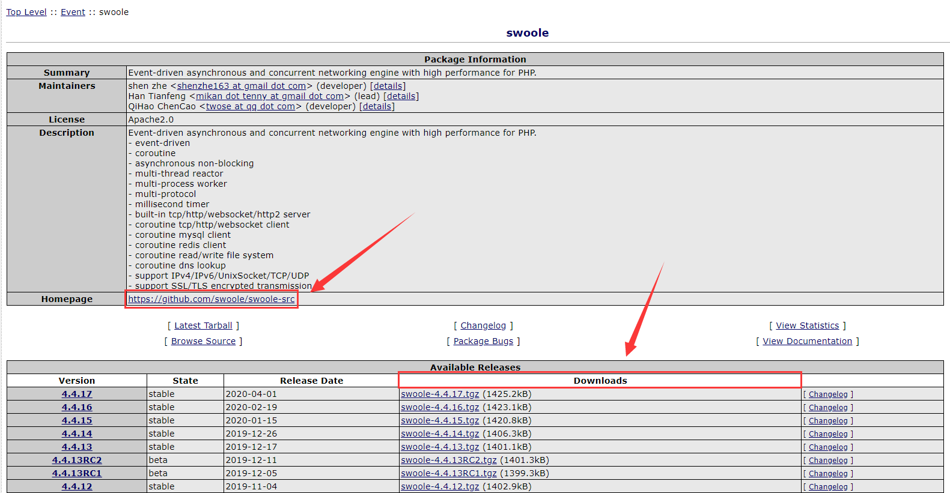Open Changelog for the 4.4.16 row

(828, 408)
